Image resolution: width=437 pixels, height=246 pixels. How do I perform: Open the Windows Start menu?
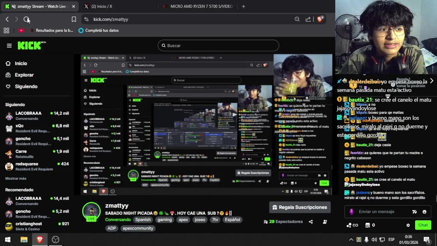click(8, 240)
